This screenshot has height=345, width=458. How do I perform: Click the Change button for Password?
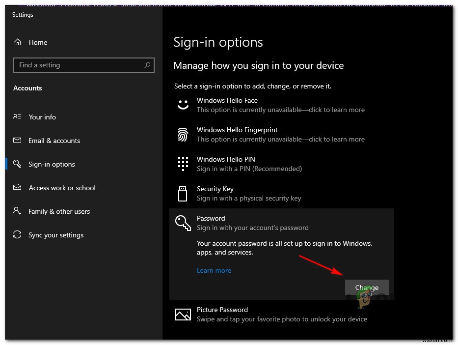pos(367,287)
